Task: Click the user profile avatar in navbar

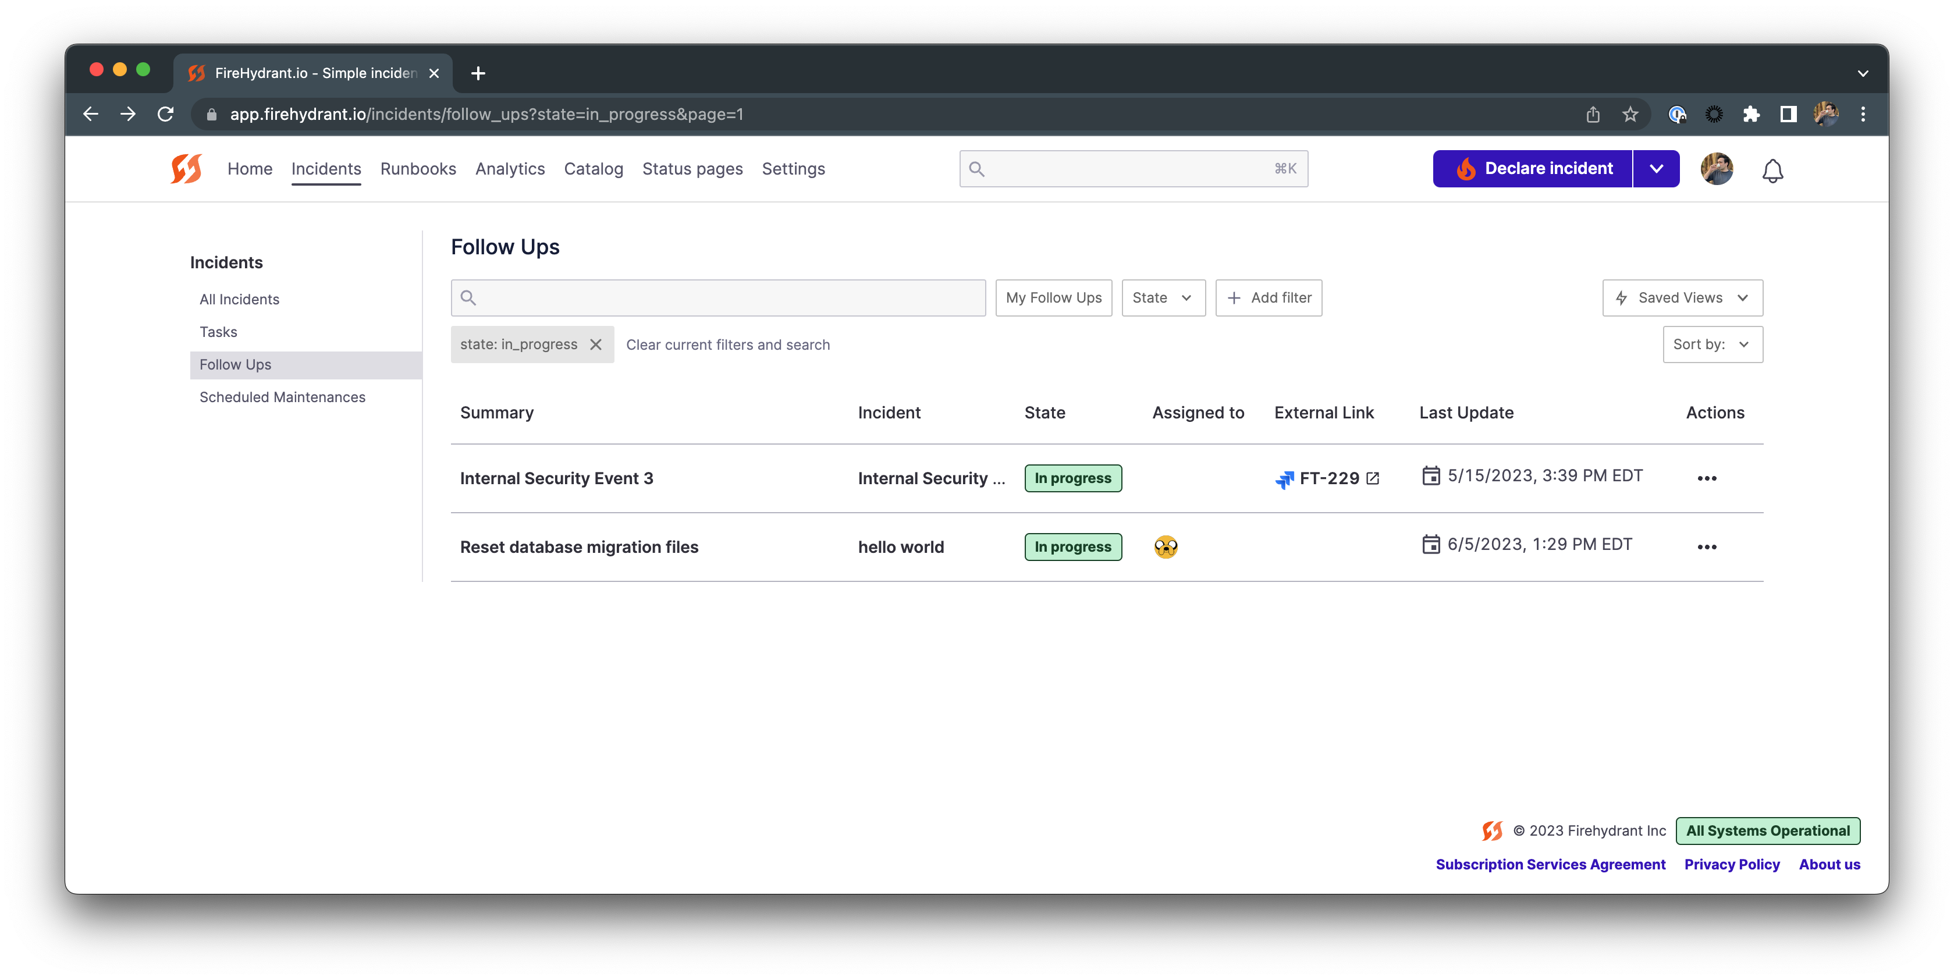Action: (x=1717, y=168)
